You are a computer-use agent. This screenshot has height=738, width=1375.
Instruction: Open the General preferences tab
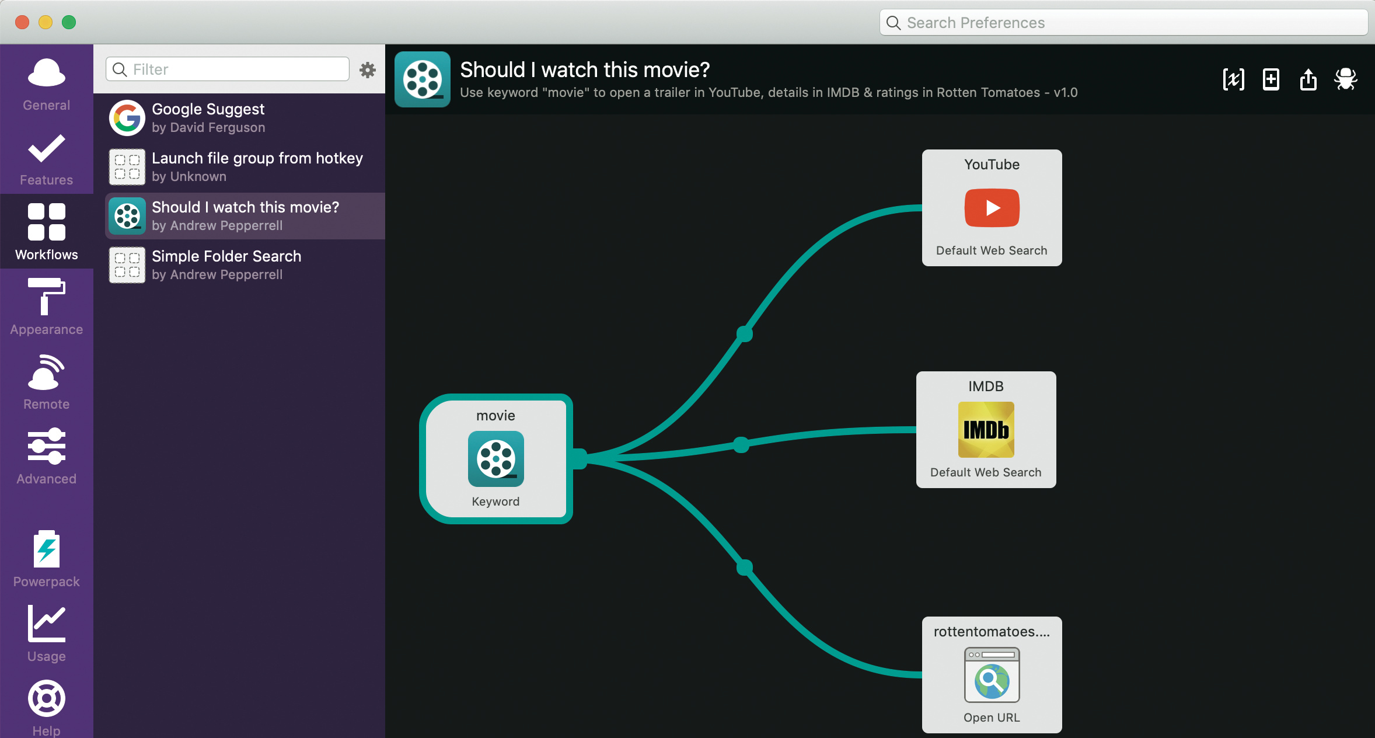pos(46,84)
